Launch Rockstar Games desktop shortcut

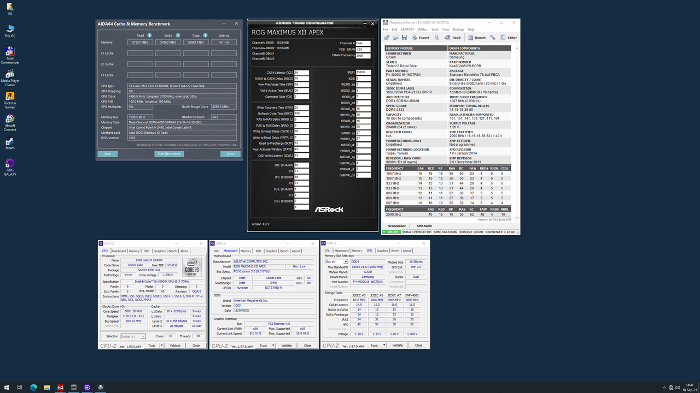pos(10,100)
